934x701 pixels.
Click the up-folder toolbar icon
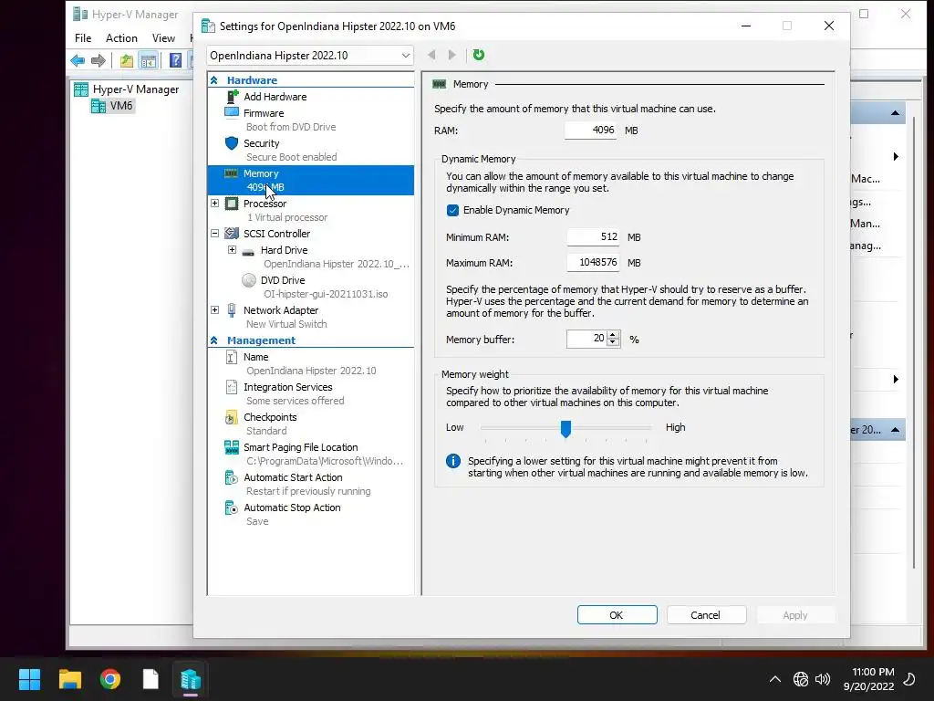coord(126,60)
